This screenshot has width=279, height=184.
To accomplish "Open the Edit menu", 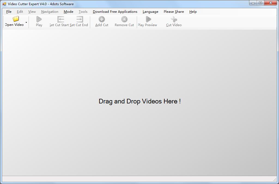I will tap(20, 12).
